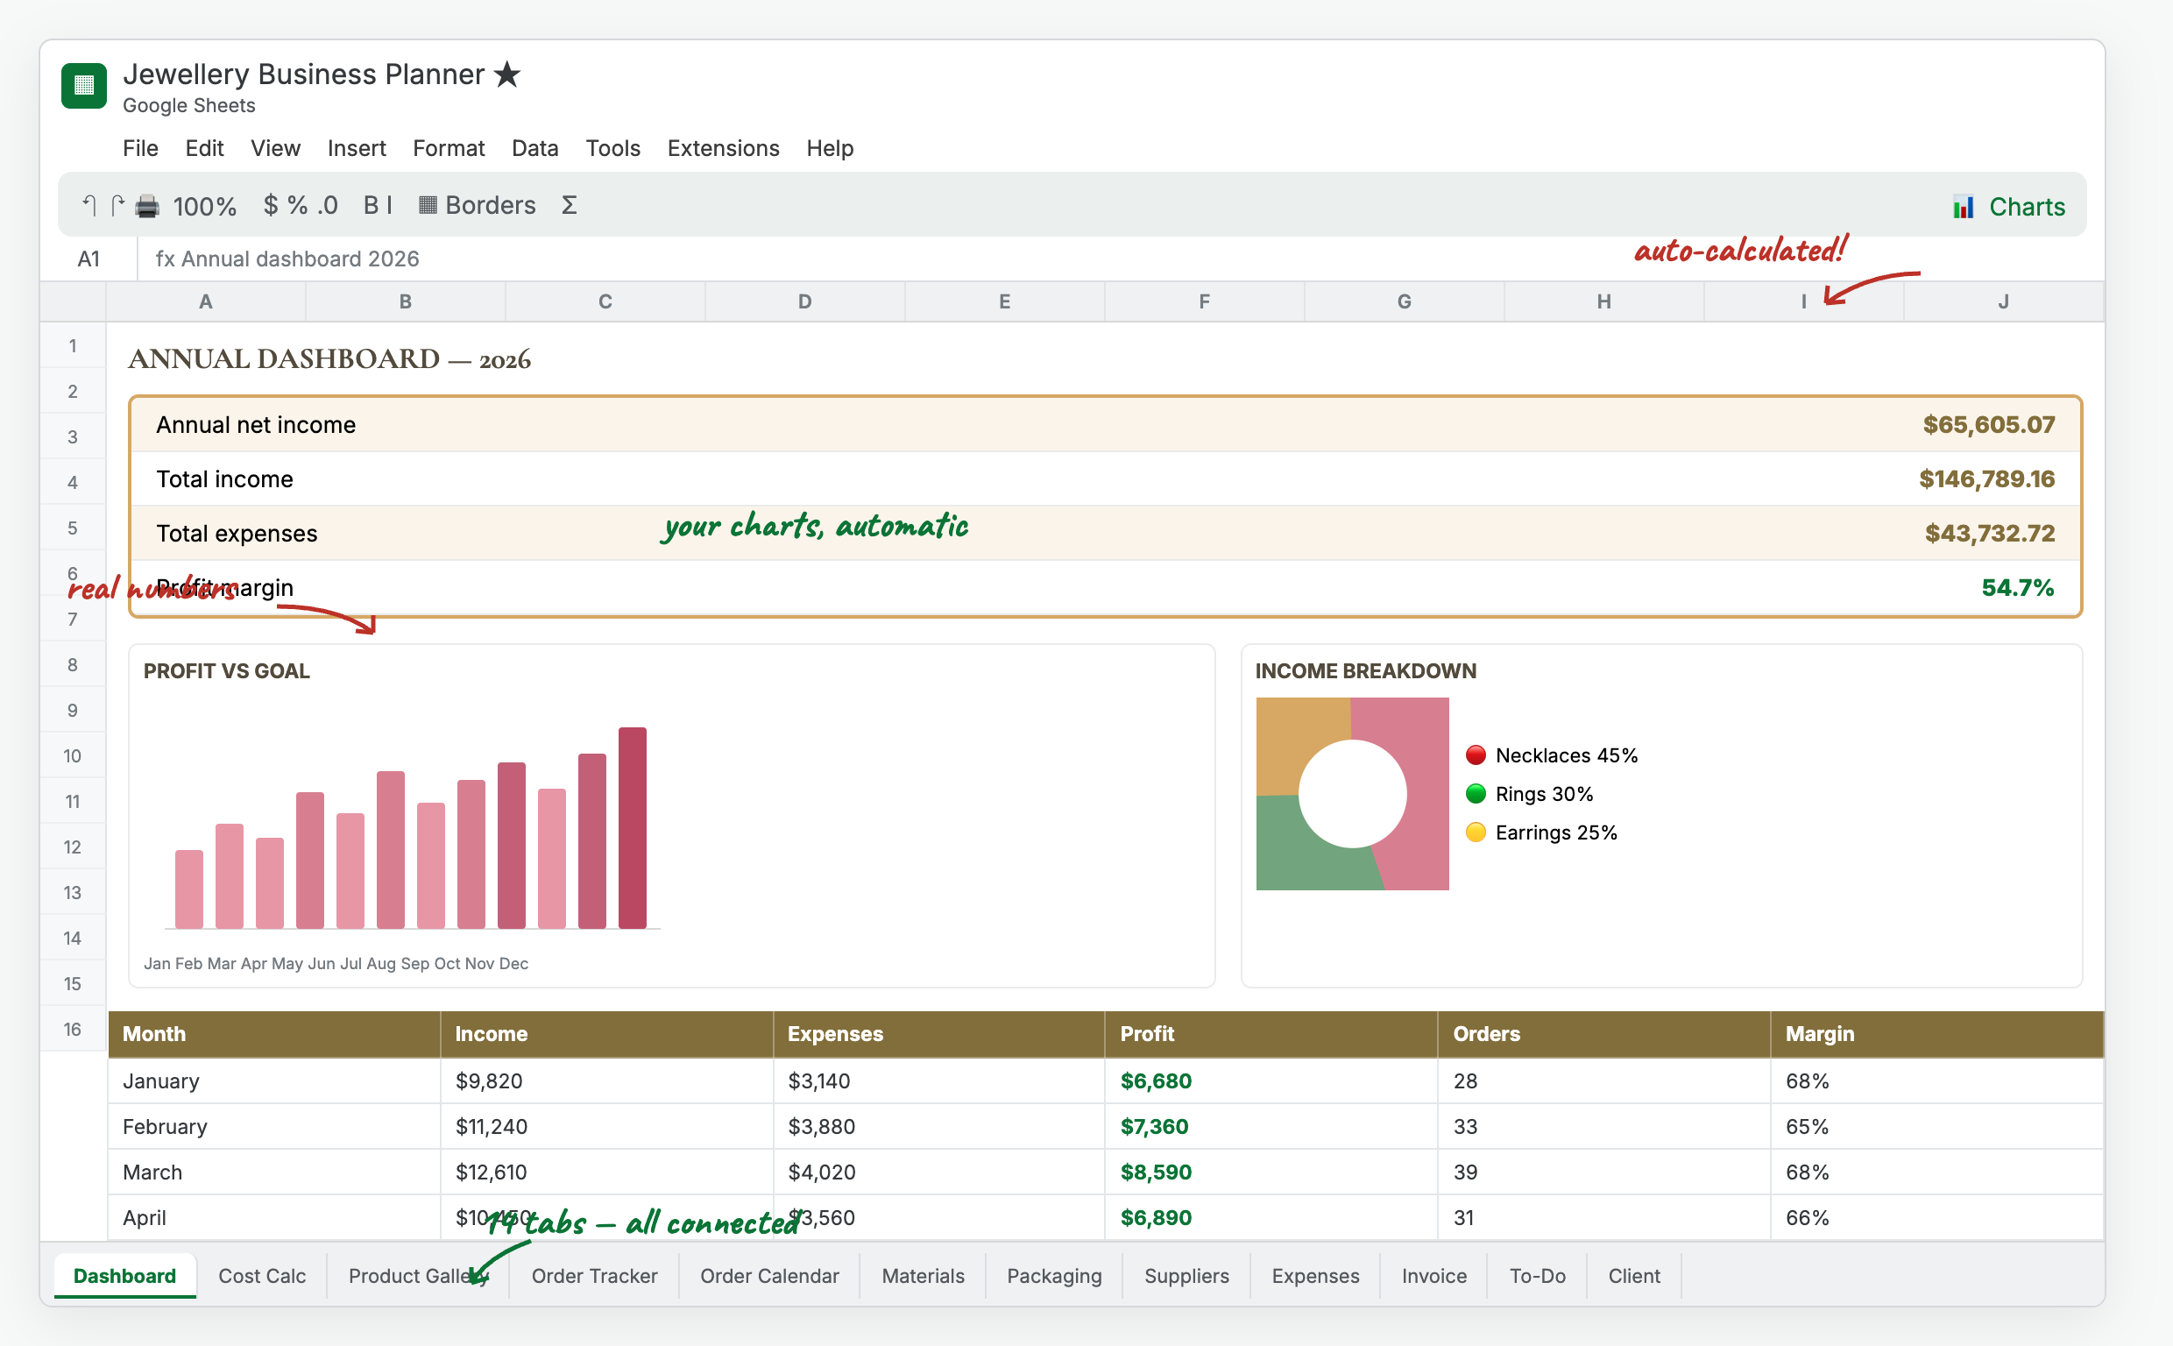Select column J header
2173x1346 pixels.
click(x=2004, y=301)
